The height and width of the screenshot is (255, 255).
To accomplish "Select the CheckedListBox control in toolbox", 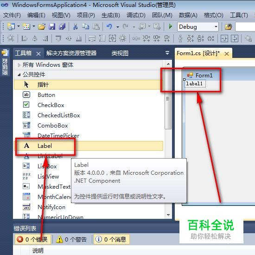I will click(89, 115).
